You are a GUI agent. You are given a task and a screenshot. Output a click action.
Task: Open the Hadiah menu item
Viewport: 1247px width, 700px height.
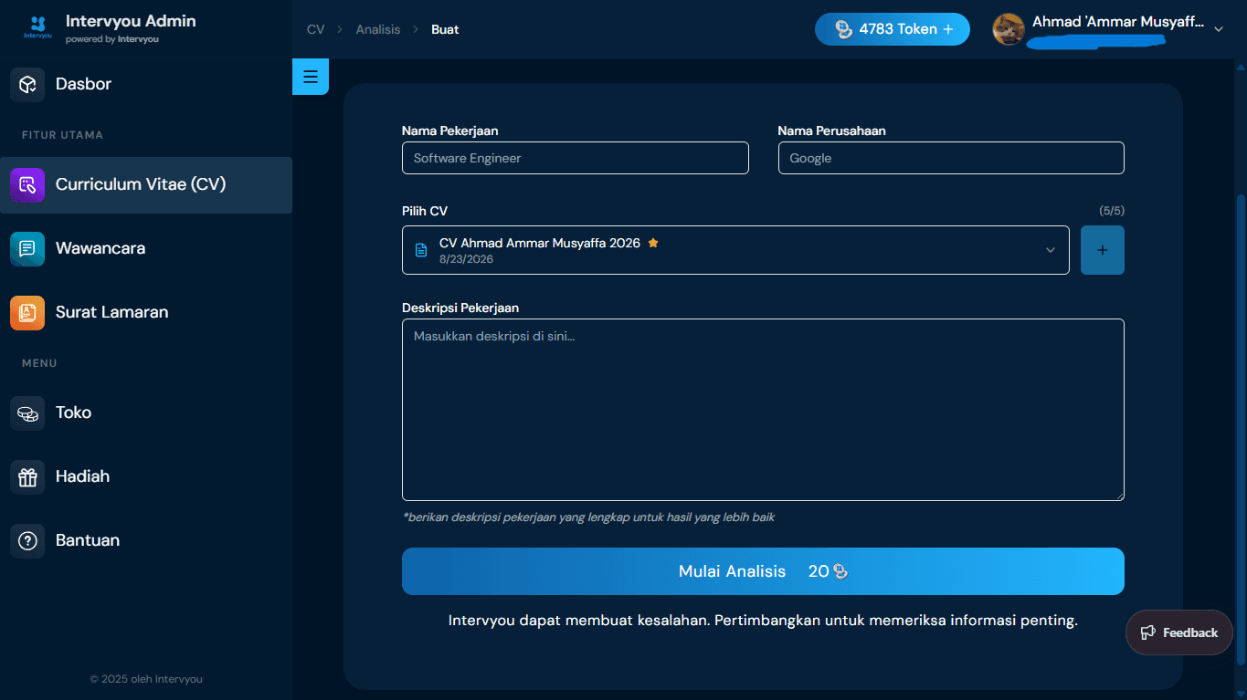(146, 476)
